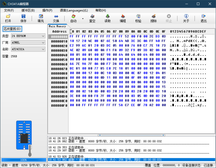The height and width of the screenshot is (168, 216).
Task: Select the Main Memory tab
Action: tap(57, 26)
